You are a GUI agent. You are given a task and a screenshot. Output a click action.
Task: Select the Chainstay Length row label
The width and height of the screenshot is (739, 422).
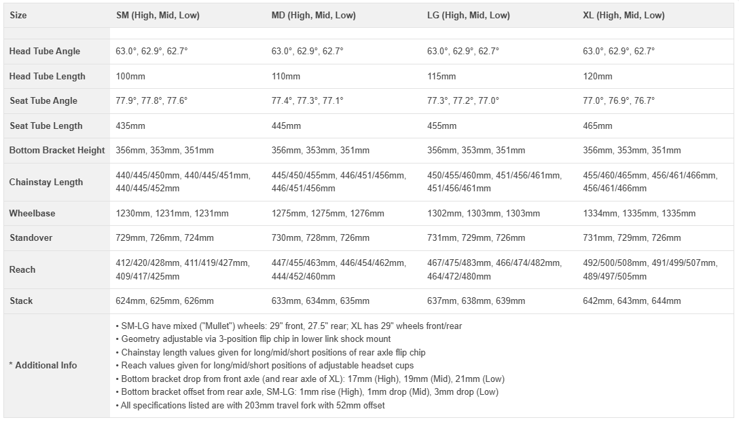46,182
